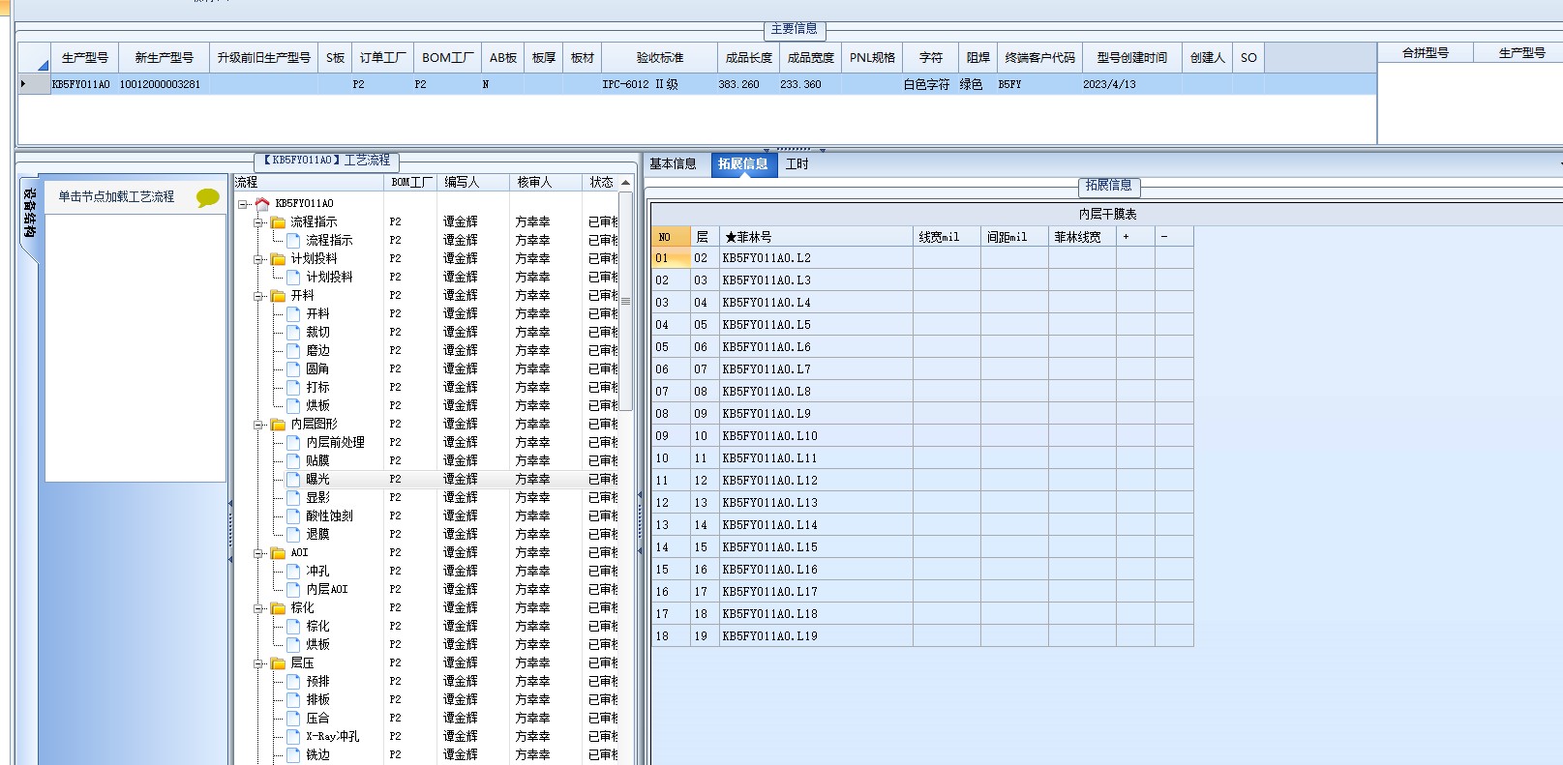The image size is (1563, 765).
Task: Click the document icon of 贴膜
Action: (x=294, y=461)
